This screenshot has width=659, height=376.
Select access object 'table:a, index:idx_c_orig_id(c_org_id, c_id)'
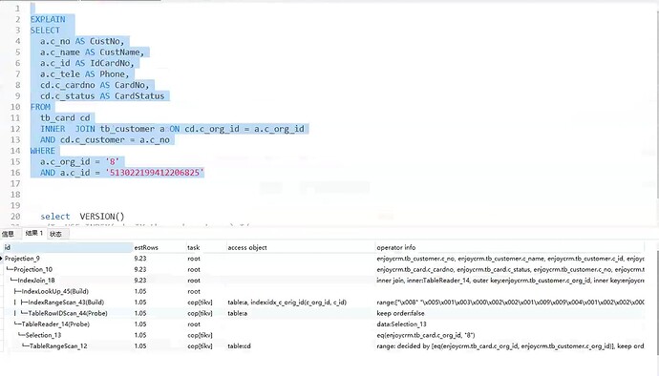pos(287,303)
